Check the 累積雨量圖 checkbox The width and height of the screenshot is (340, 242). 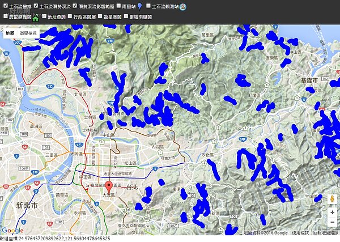pyautogui.click(x=126, y=16)
